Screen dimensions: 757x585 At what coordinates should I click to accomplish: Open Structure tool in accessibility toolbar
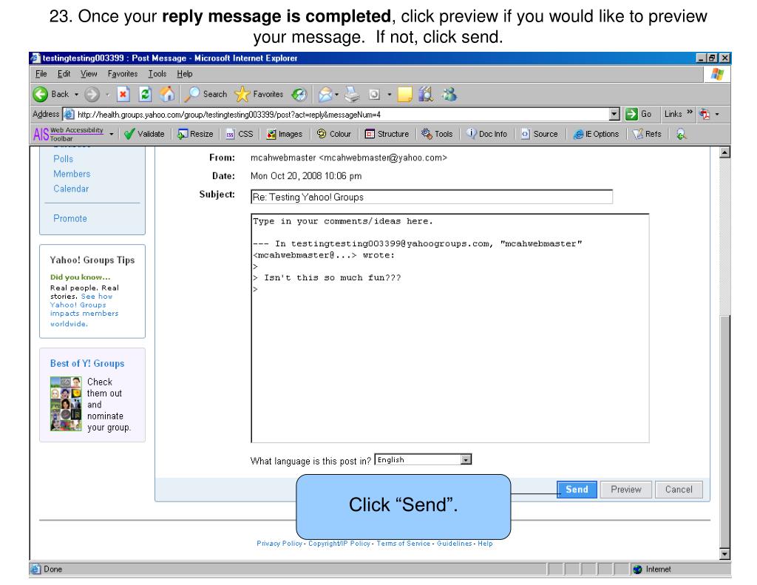coord(387,134)
